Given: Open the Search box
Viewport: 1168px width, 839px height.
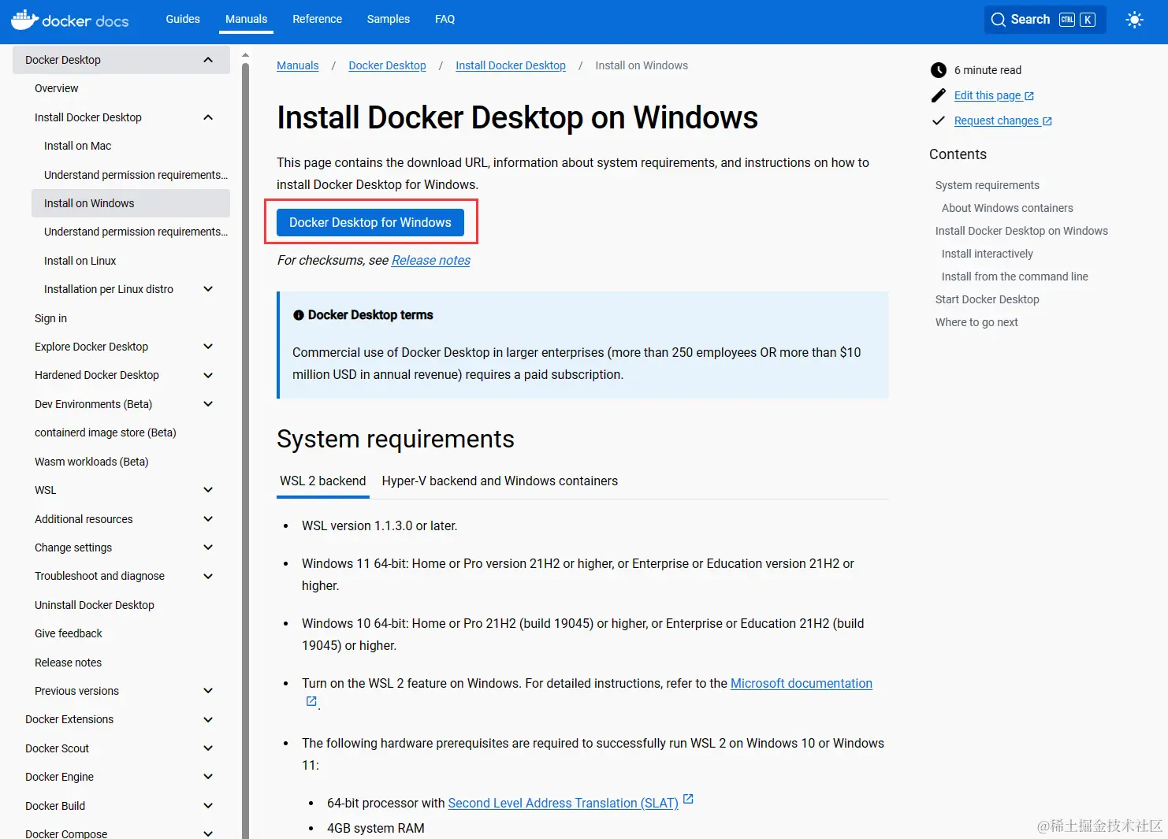Looking at the screenshot, I should (x=1044, y=20).
